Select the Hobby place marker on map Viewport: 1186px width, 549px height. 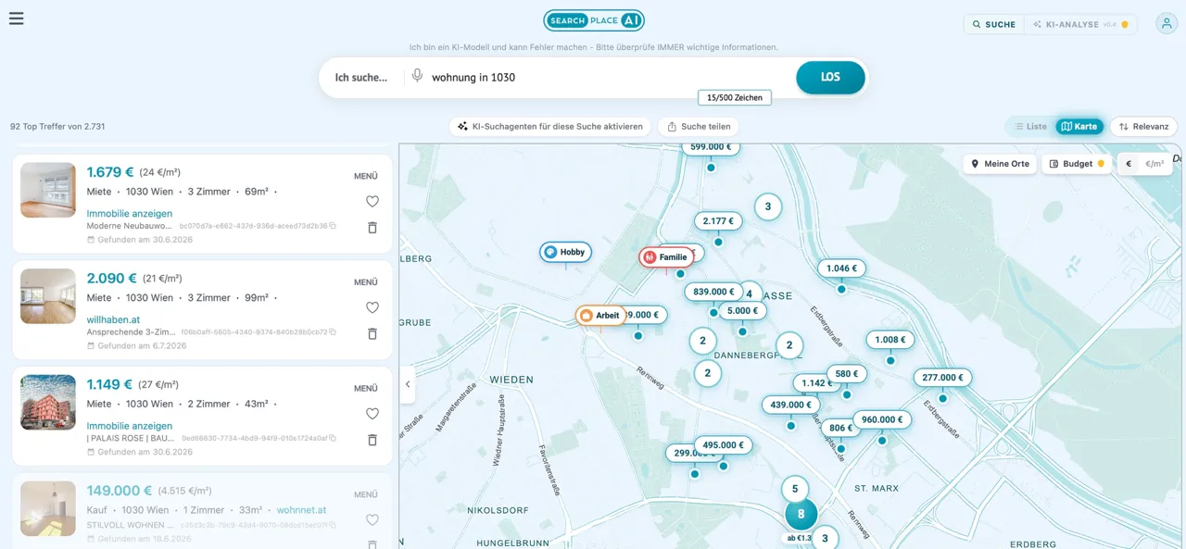tap(565, 252)
